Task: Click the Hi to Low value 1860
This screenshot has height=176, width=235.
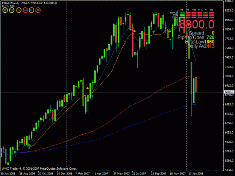Action: tap(209, 42)
